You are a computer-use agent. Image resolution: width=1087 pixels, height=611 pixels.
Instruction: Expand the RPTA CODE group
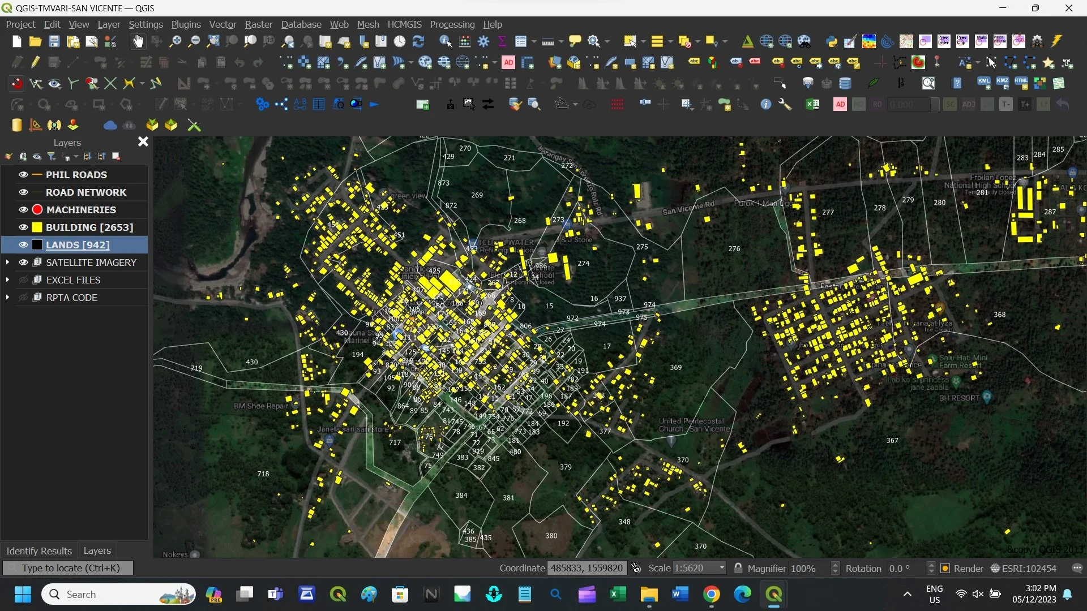pyautogui.click(x=7, y=298)
